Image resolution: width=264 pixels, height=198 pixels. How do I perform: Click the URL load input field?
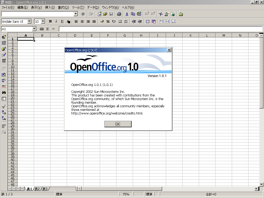(x=38, y=14)
